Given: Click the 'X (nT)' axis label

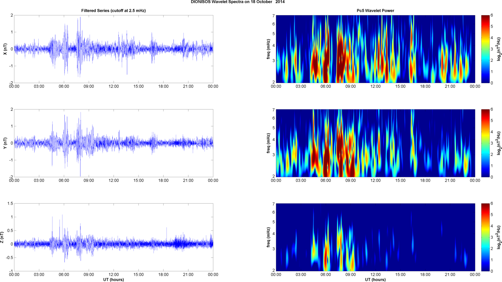Looking at the screenshot, I should (5, 49).
